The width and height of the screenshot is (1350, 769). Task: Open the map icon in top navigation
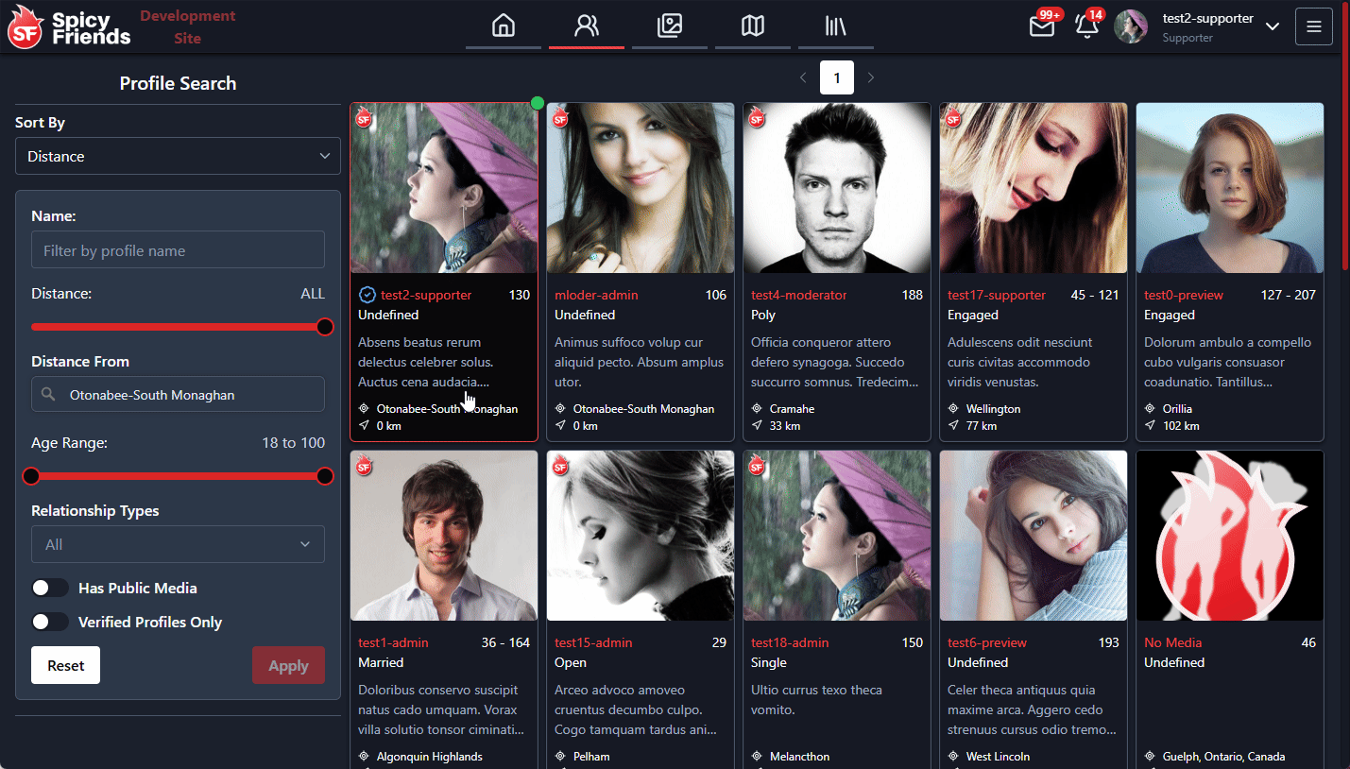click(752, 26)
